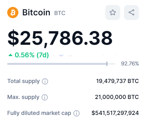This screenshot has height=124, width=148.
Task: Click the orange Bitcoin logo icon
Action: tap(13, 13)
